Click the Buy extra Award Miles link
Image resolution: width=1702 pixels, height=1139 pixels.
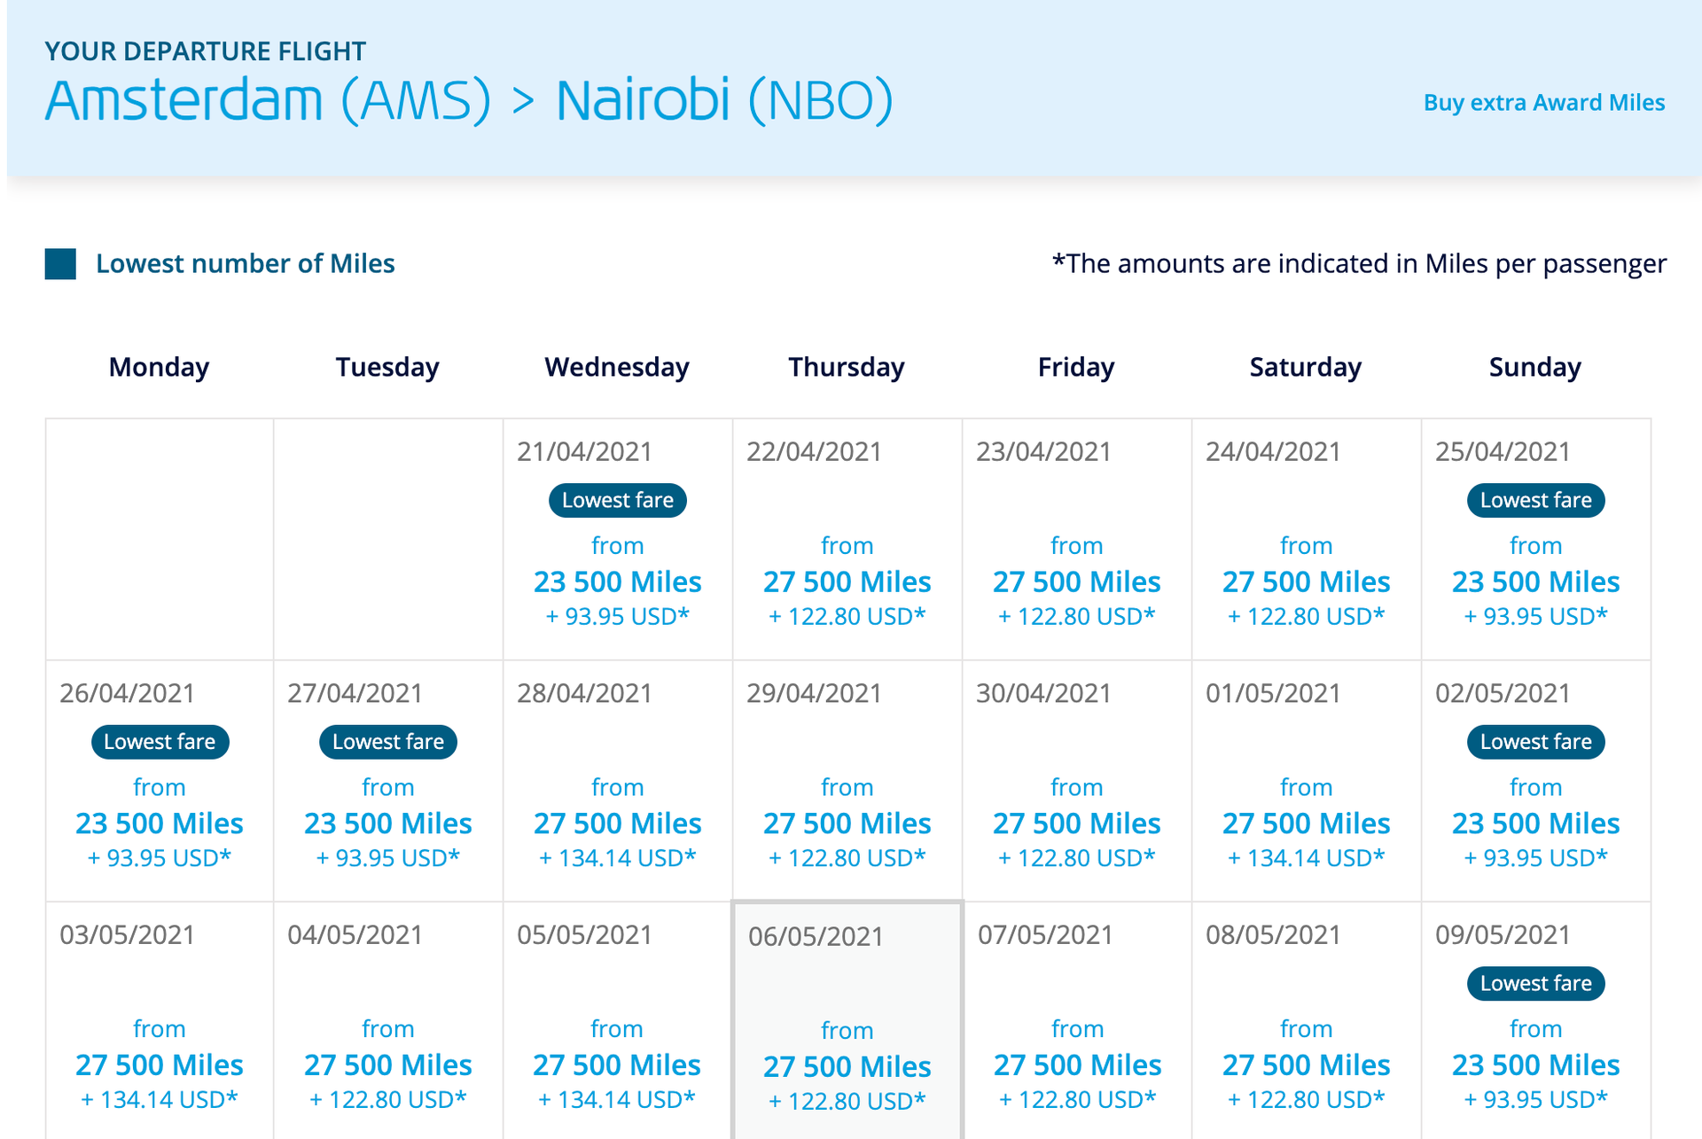pyautogui.click(x=1543, y=103)
